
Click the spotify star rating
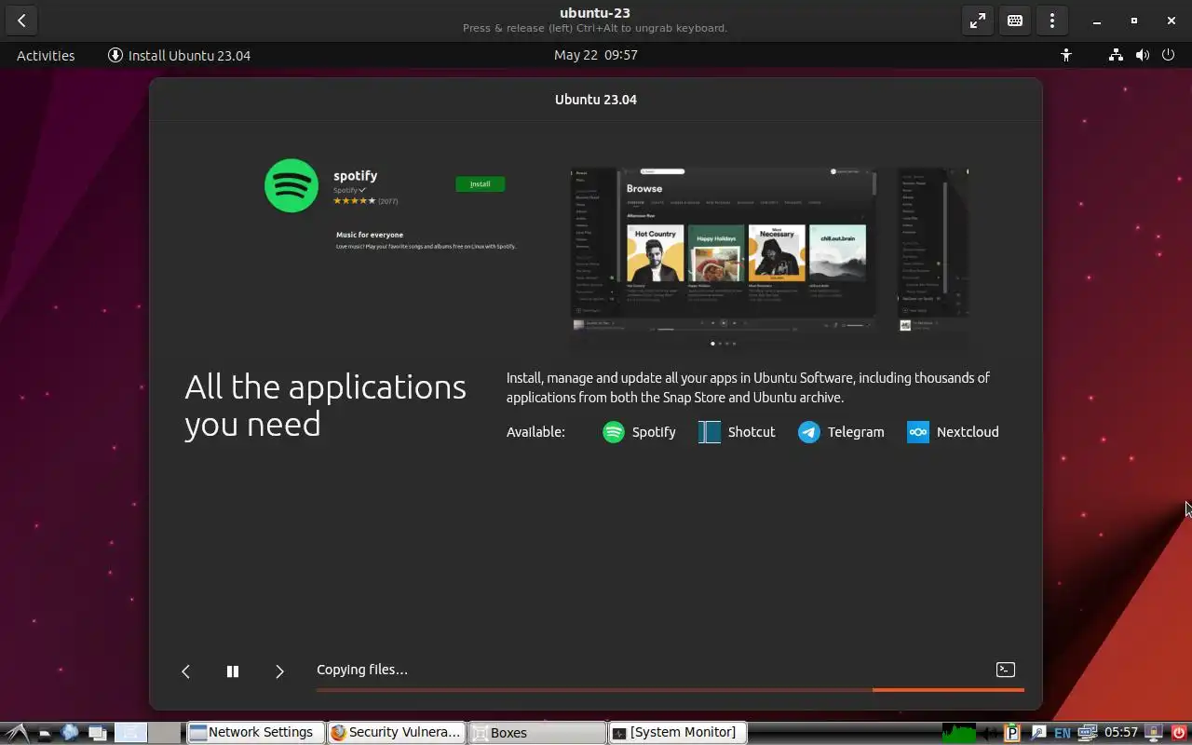pos(355,201)
